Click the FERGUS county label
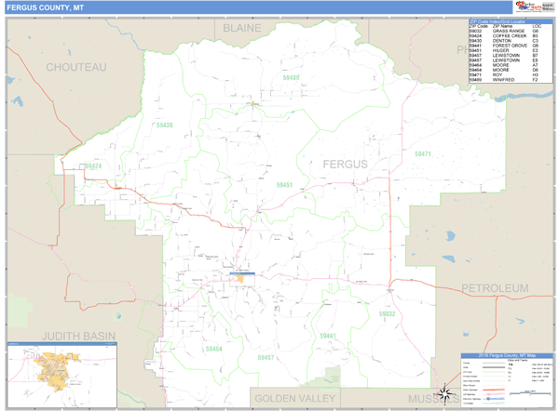Screen dimensions: 559x411 (345, 164)
